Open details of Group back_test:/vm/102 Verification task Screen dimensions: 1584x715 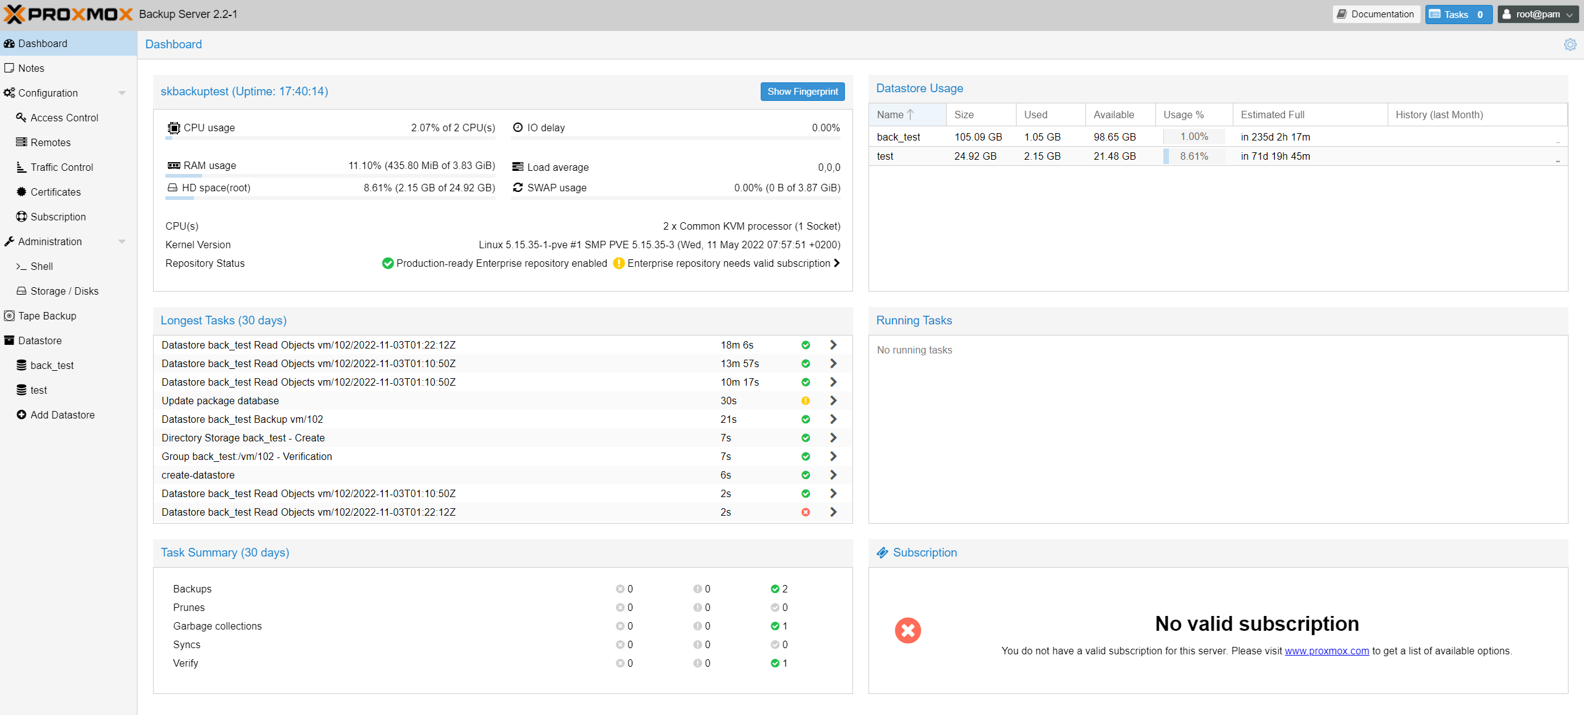coord(833,456)
